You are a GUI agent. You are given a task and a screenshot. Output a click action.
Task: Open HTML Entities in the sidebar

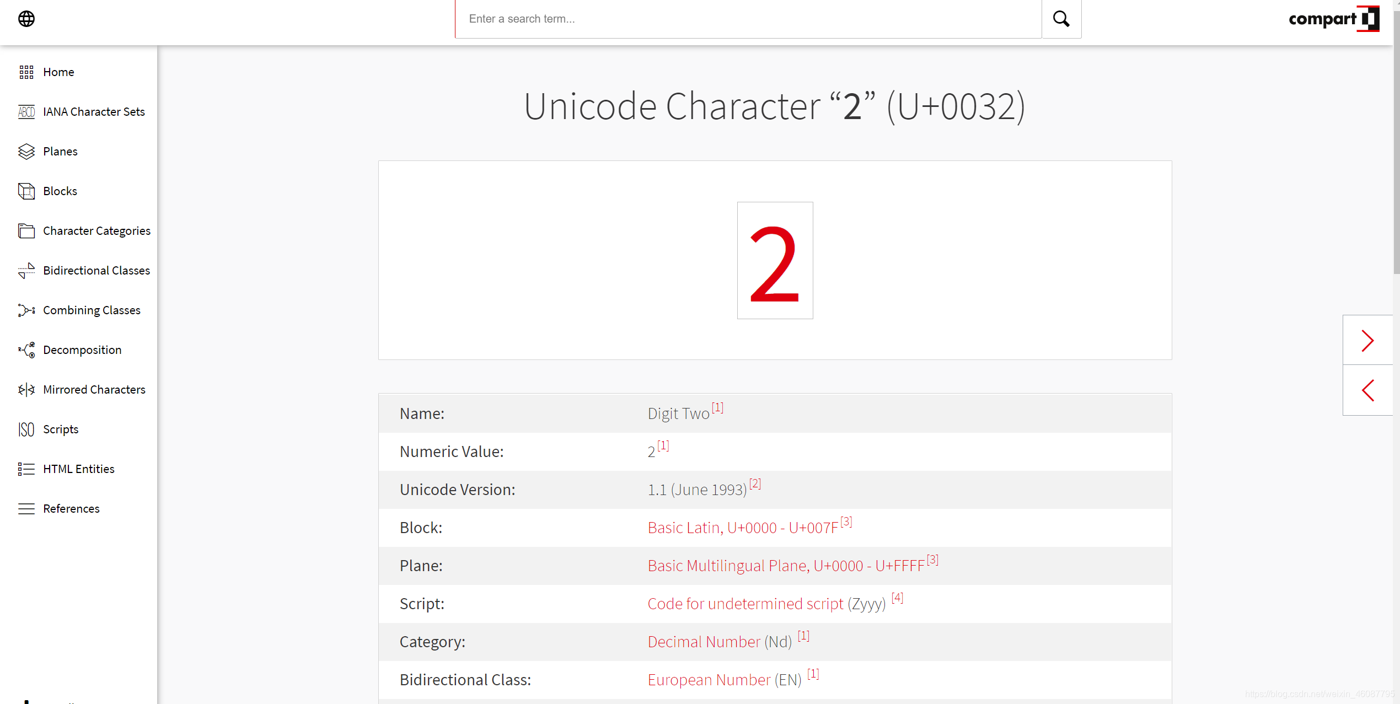78,469
